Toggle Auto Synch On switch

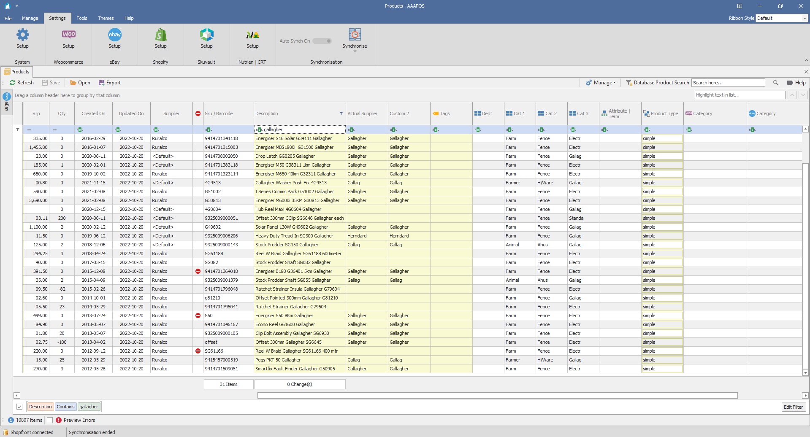click(x=322, y=41)
